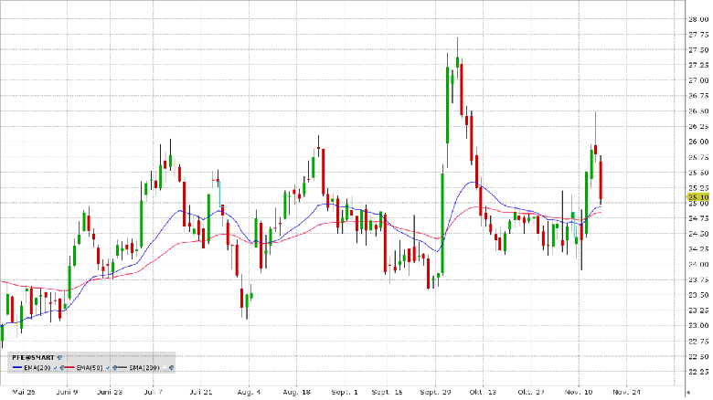Open the SMA(200) indicator settings icon
Image resolution: width=713 pixels, height=400 pixels.
coord(172,367)
